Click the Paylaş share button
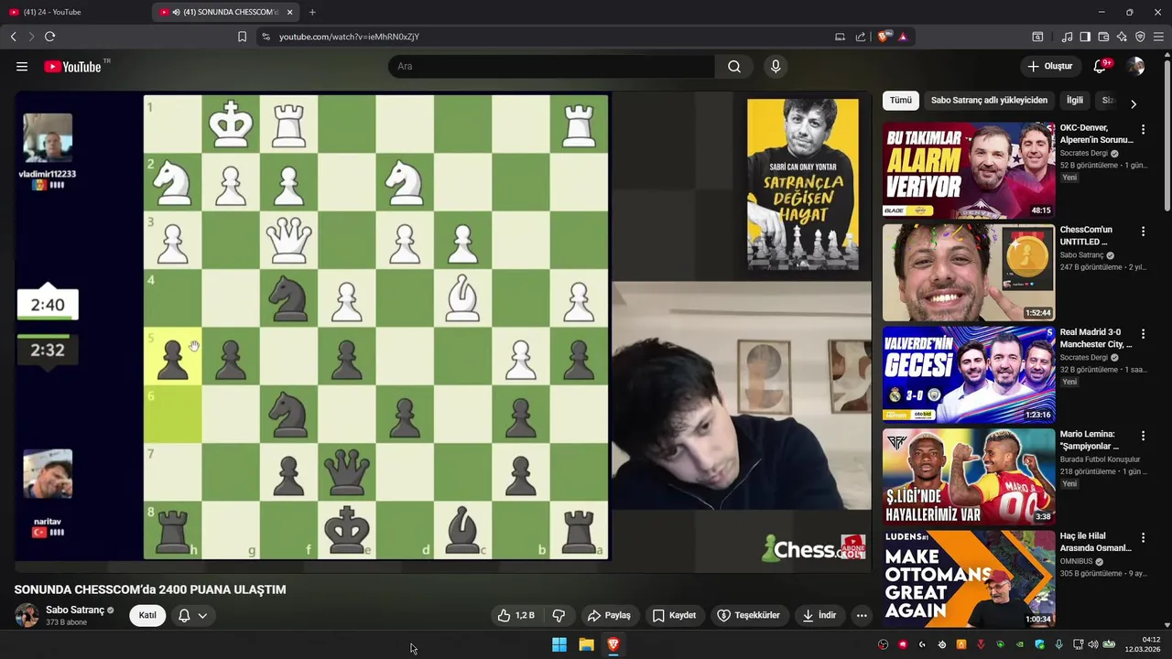Screen dimensions: 1172x659 (609, 616)
